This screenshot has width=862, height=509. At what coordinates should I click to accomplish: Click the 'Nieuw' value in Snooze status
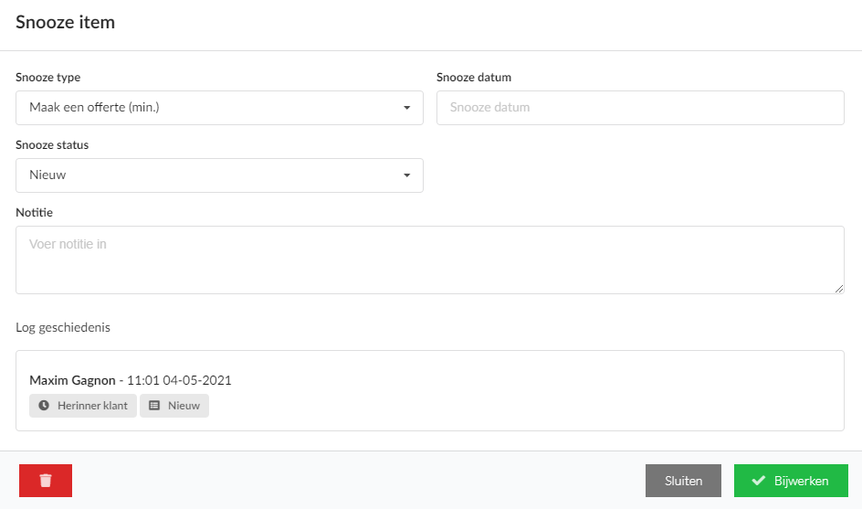(x=48, y=175)
